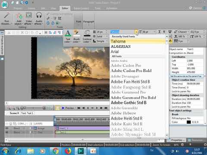Click the underlined W icon
Image resolution: width=207 pixels, height=155 pixels.
[x=170, y=32]
